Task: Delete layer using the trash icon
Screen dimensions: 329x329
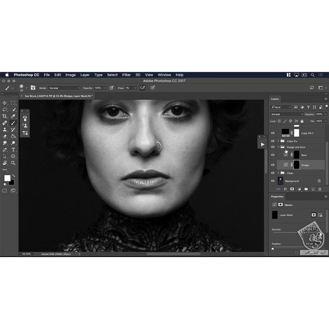Action: (x=319, y=189)
